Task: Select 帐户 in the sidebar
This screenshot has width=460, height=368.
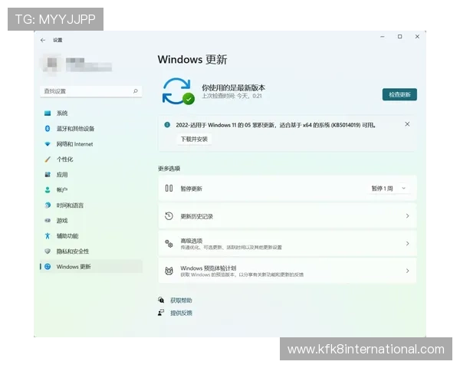Action: (91, 190)
